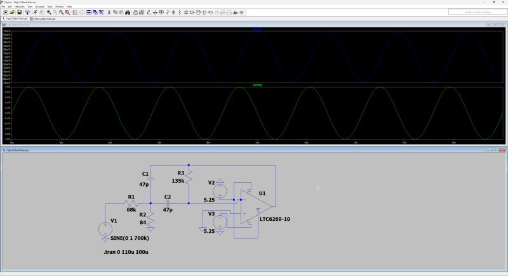Open the View menu
508x276 pixels.
[x=30, y=6]
